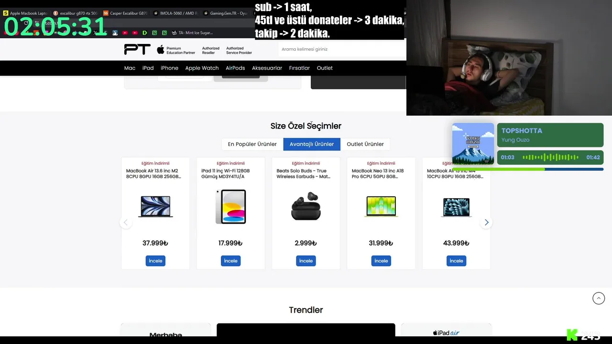Viewport: 612px width, 344px height.
Task: Click İncele under MacBook Neo 13
Action: [x=381, y=261]
